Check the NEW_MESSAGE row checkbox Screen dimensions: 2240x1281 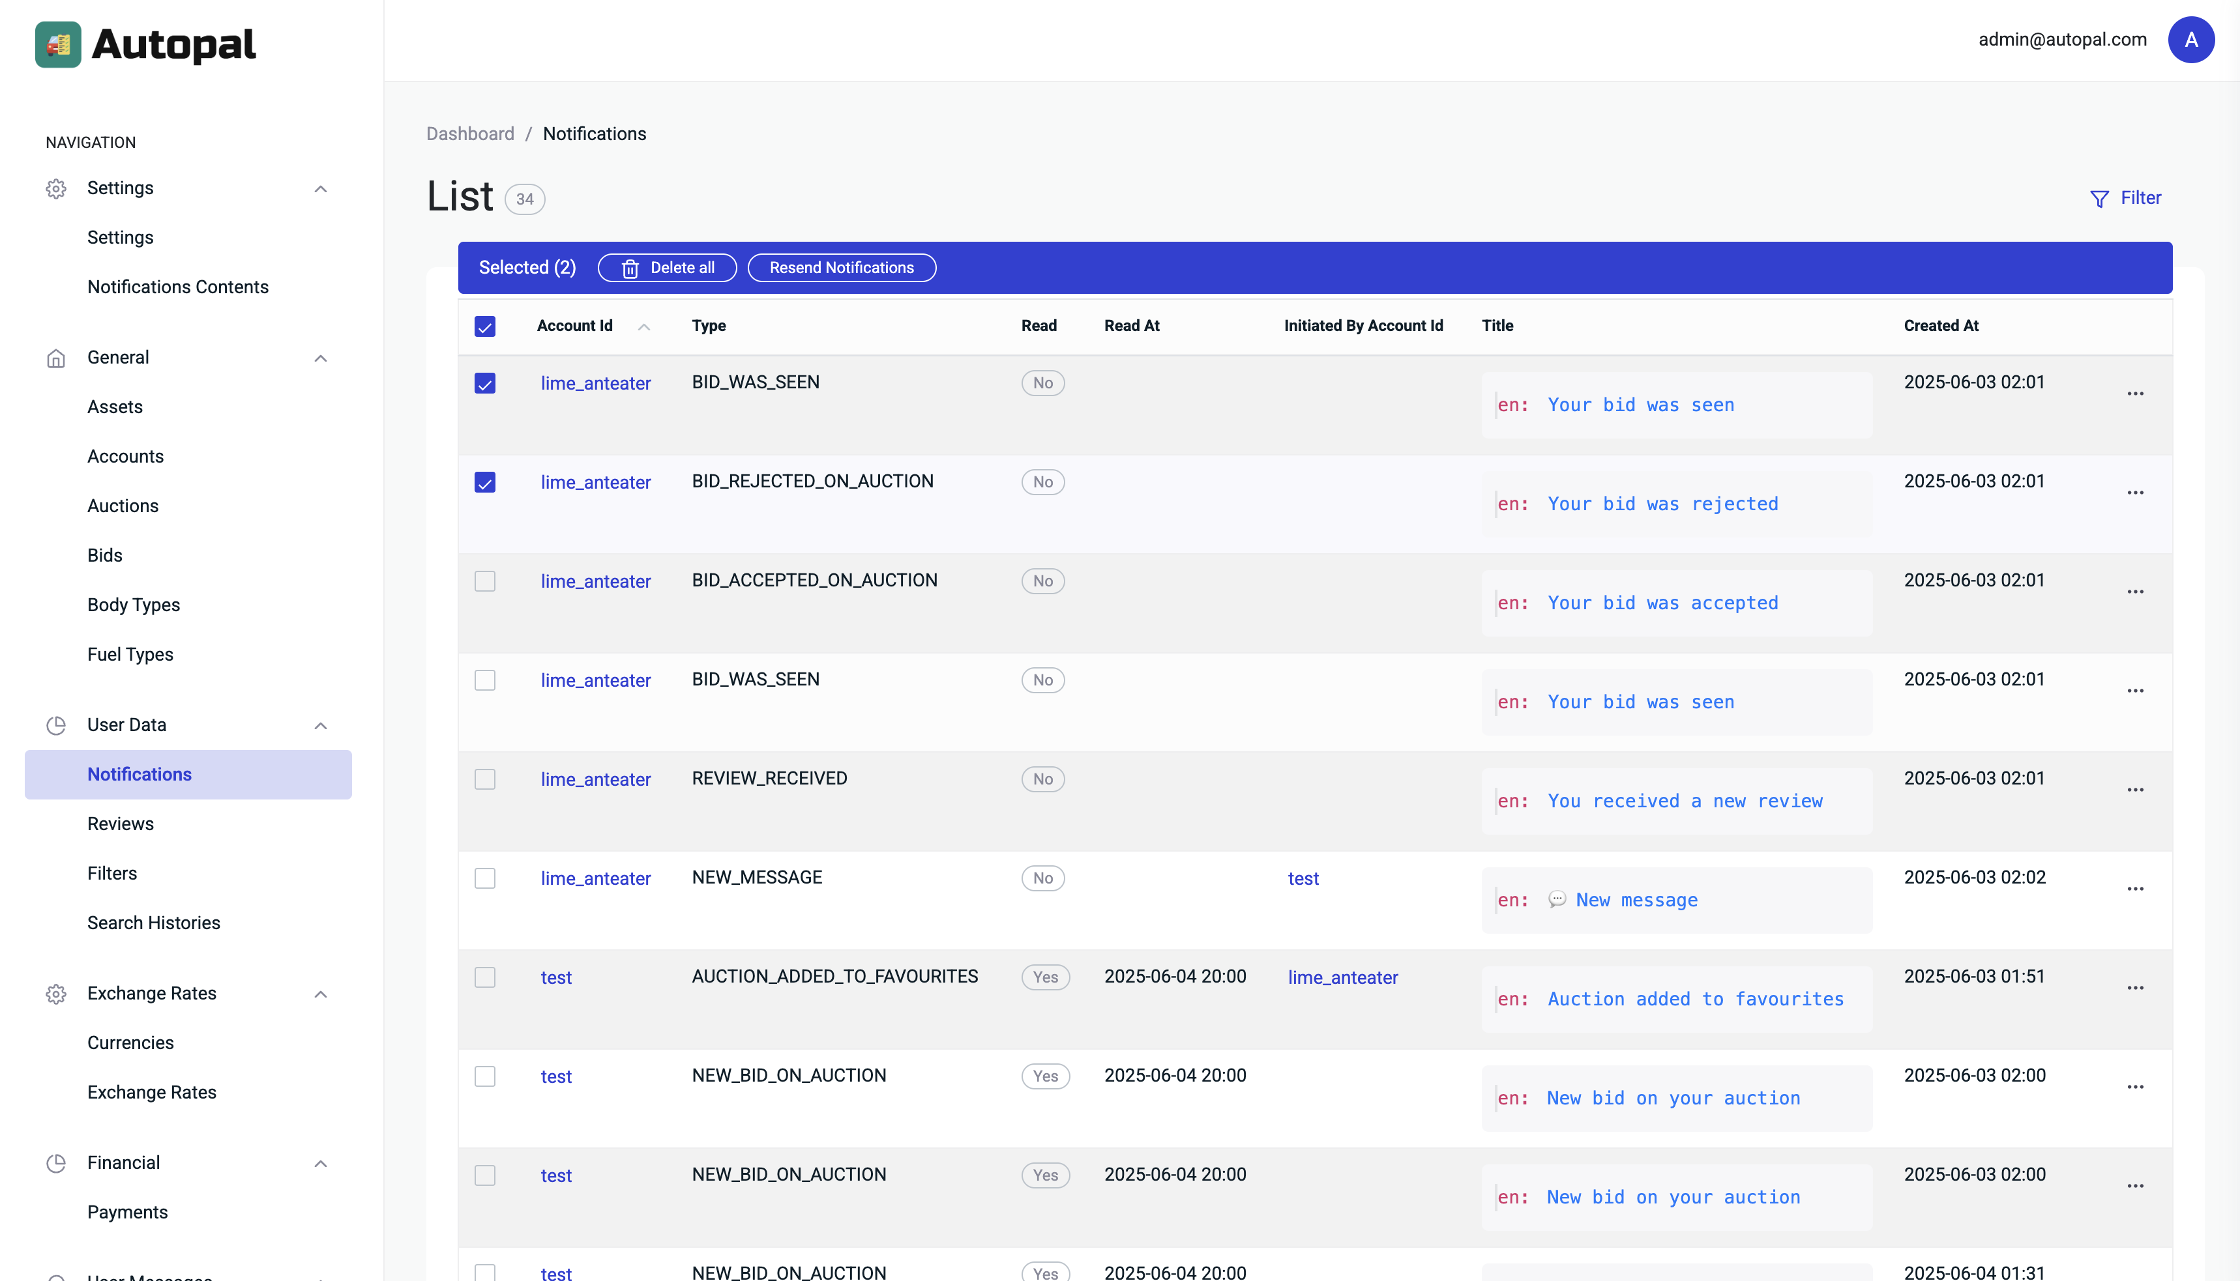coord(485,879)
